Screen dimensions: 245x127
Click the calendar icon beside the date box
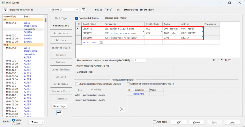point(84,10)
